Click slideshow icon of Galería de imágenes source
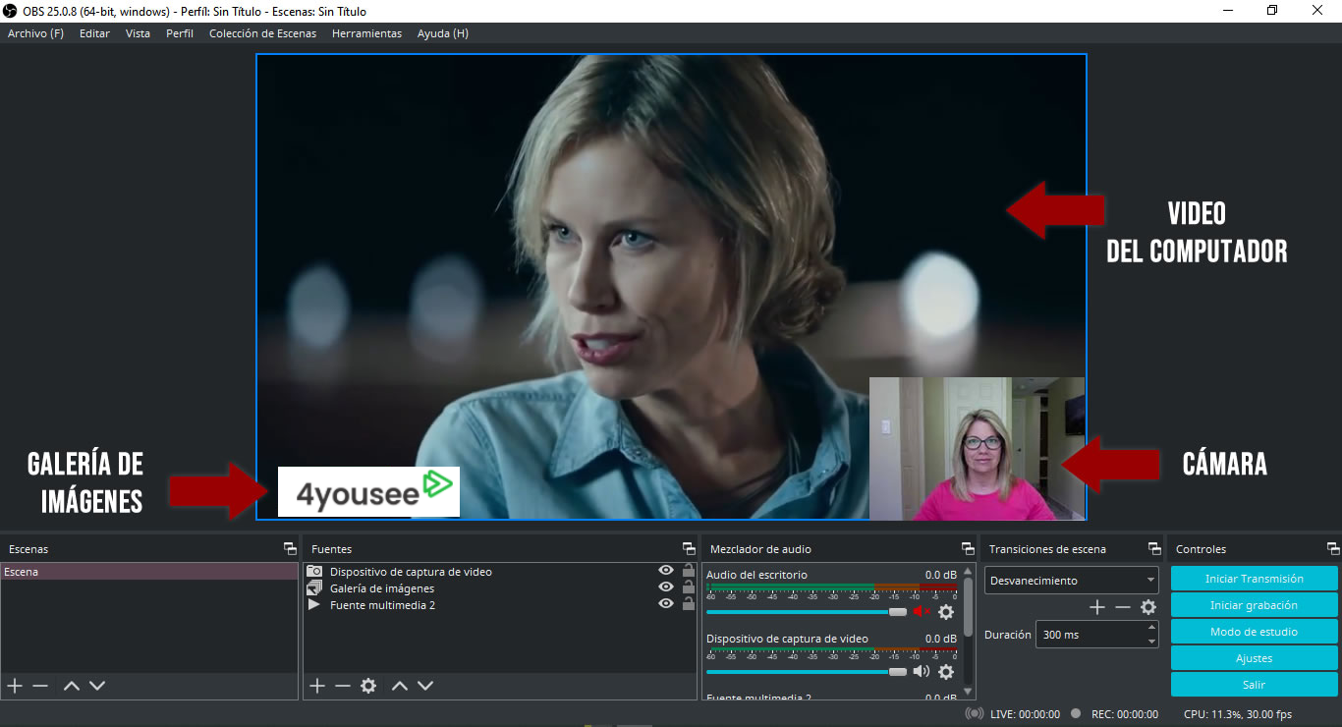1342x727 pixels. (314, 587)
